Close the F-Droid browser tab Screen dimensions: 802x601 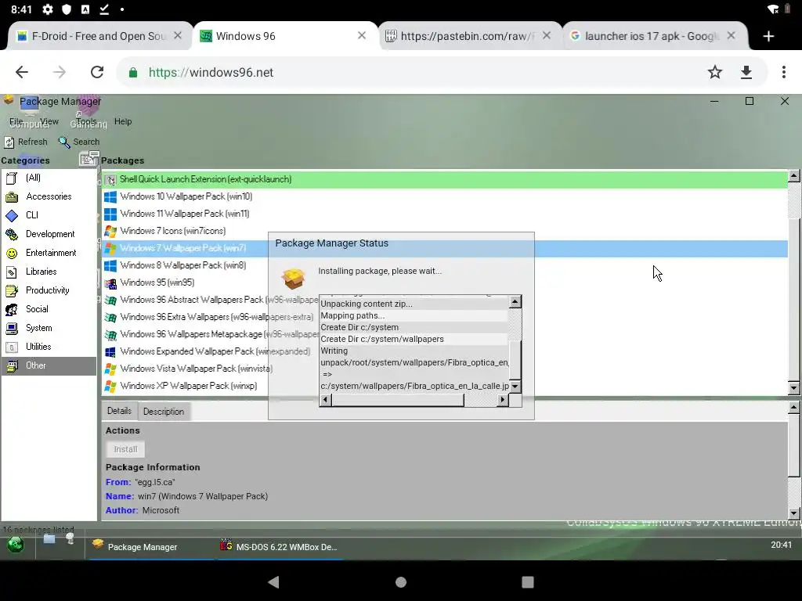tap(178, 35)
